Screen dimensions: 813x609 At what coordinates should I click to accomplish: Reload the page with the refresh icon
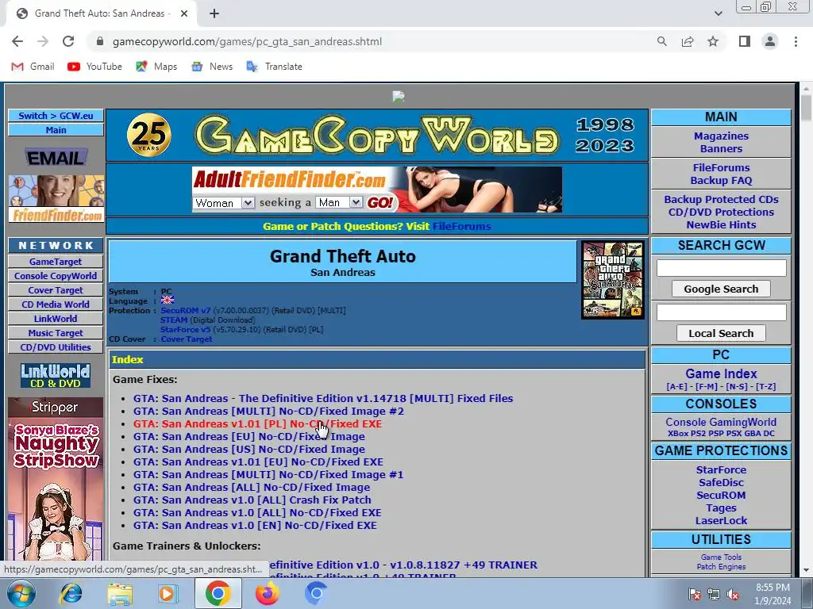(68, 41)
